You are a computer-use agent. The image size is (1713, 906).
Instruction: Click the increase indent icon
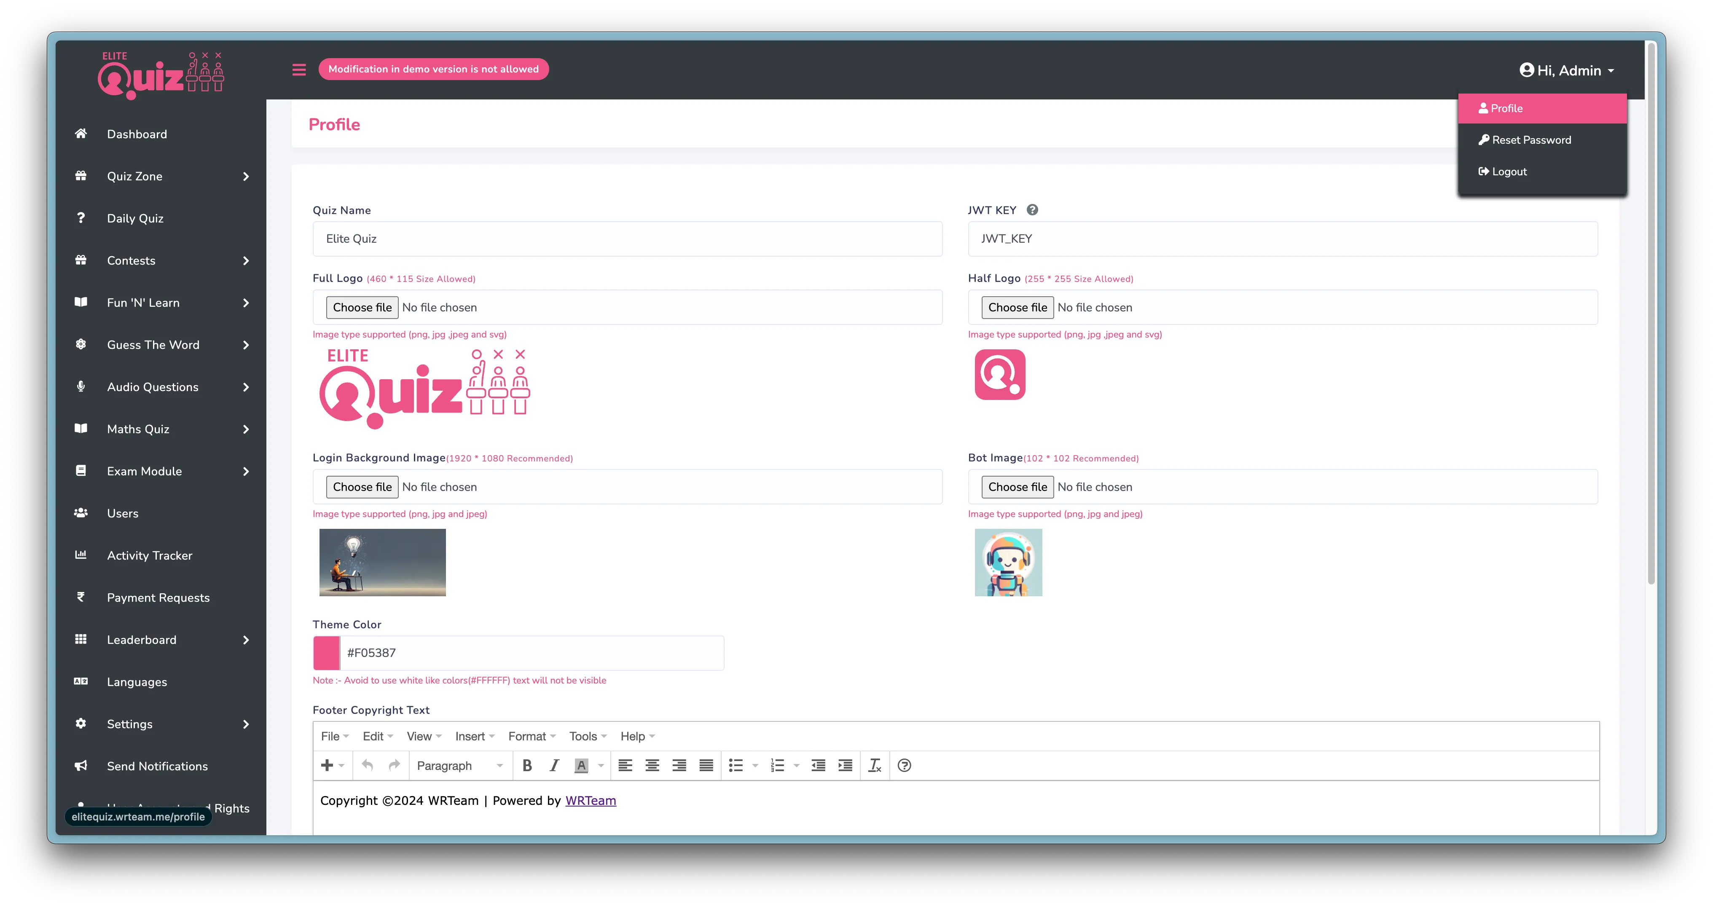pos(845,765)
